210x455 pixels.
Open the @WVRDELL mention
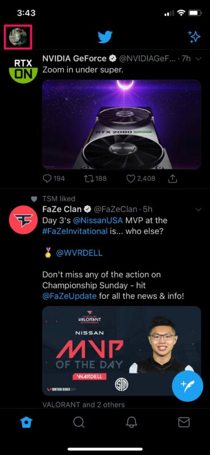(79, 253)
